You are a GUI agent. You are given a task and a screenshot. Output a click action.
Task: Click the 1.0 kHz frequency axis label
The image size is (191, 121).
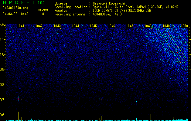2,54
